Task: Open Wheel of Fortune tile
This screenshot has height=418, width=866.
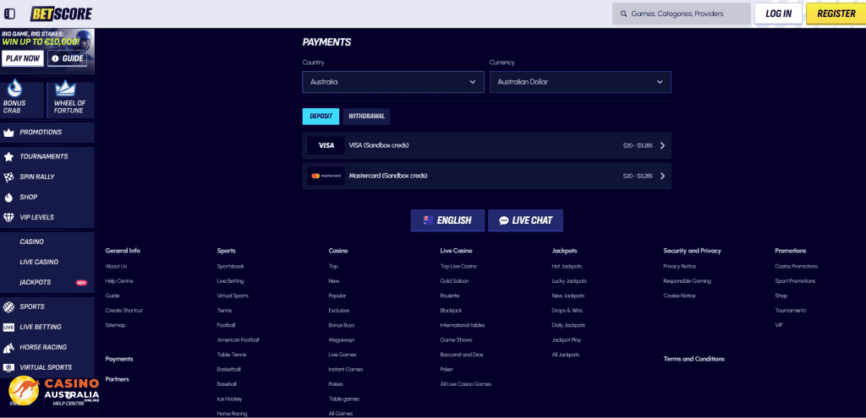Action: 71,100
